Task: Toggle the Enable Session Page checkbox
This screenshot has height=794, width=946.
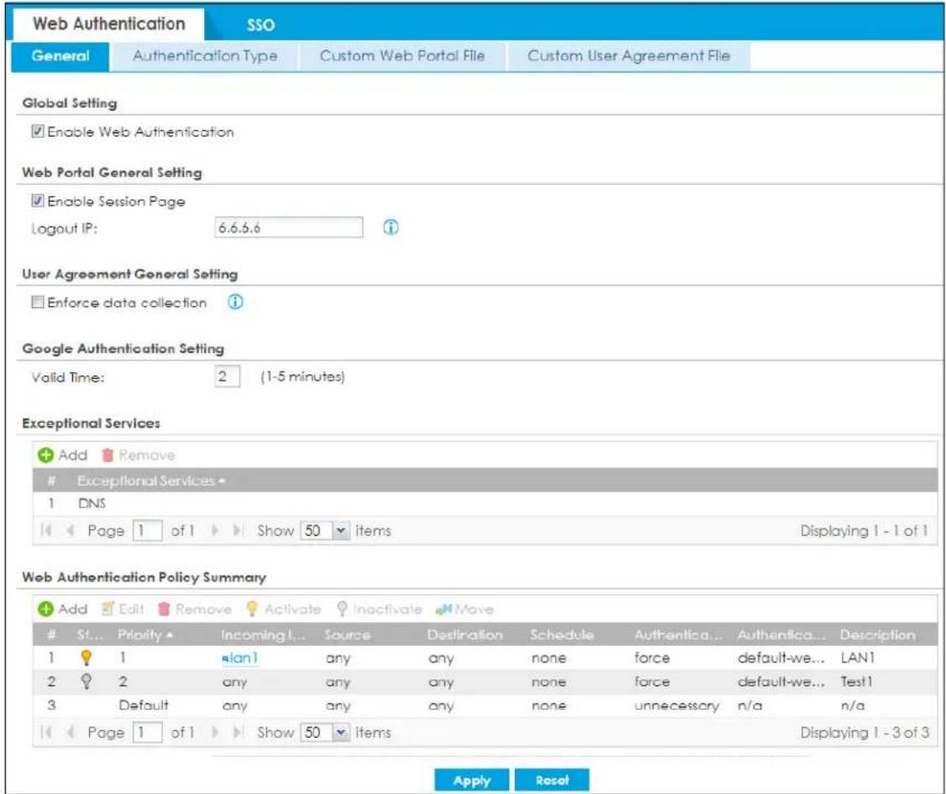Action: 38,200
